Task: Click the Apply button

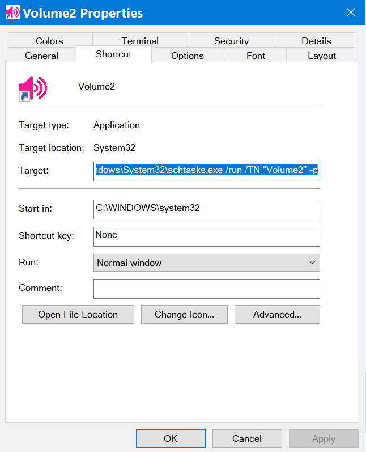Action: click(x=324, y=438)
